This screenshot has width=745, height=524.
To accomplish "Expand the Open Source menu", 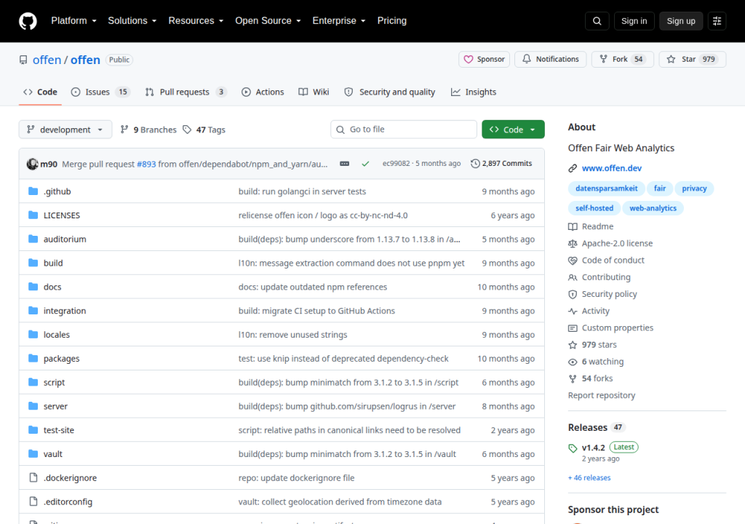I will coord(268,21).
